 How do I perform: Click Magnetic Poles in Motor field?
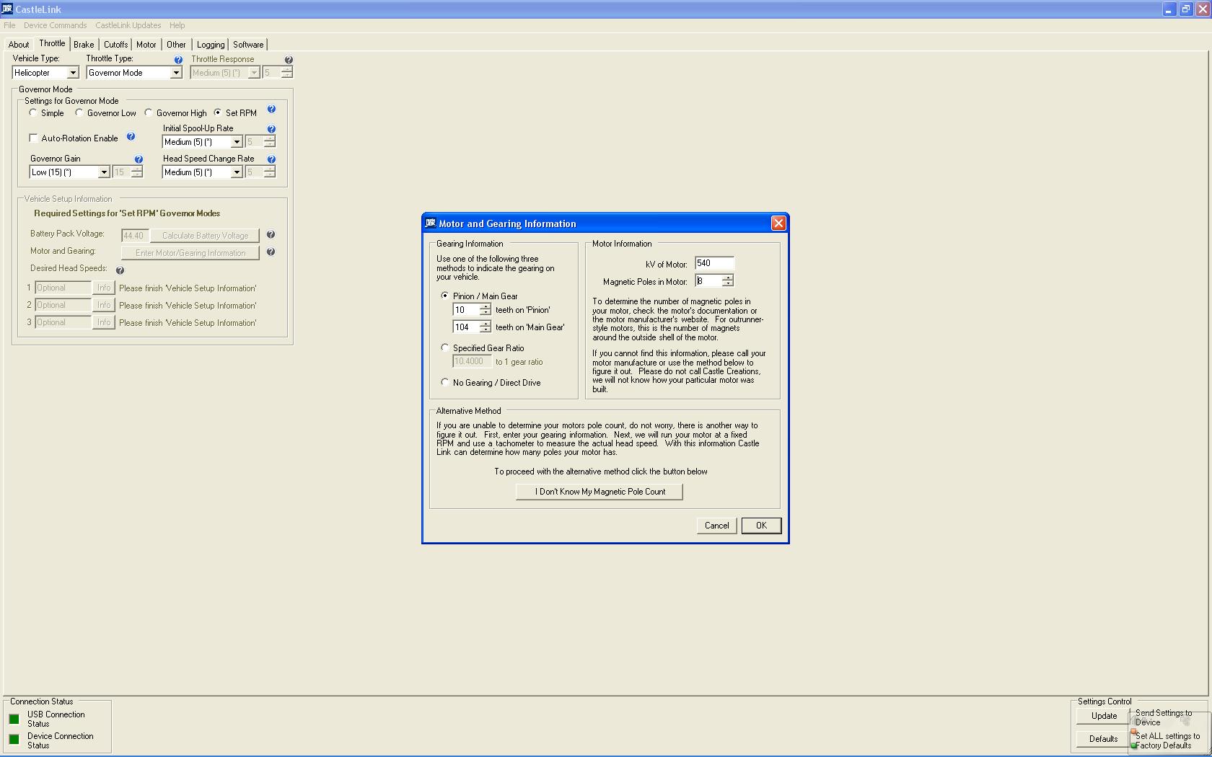708,280
